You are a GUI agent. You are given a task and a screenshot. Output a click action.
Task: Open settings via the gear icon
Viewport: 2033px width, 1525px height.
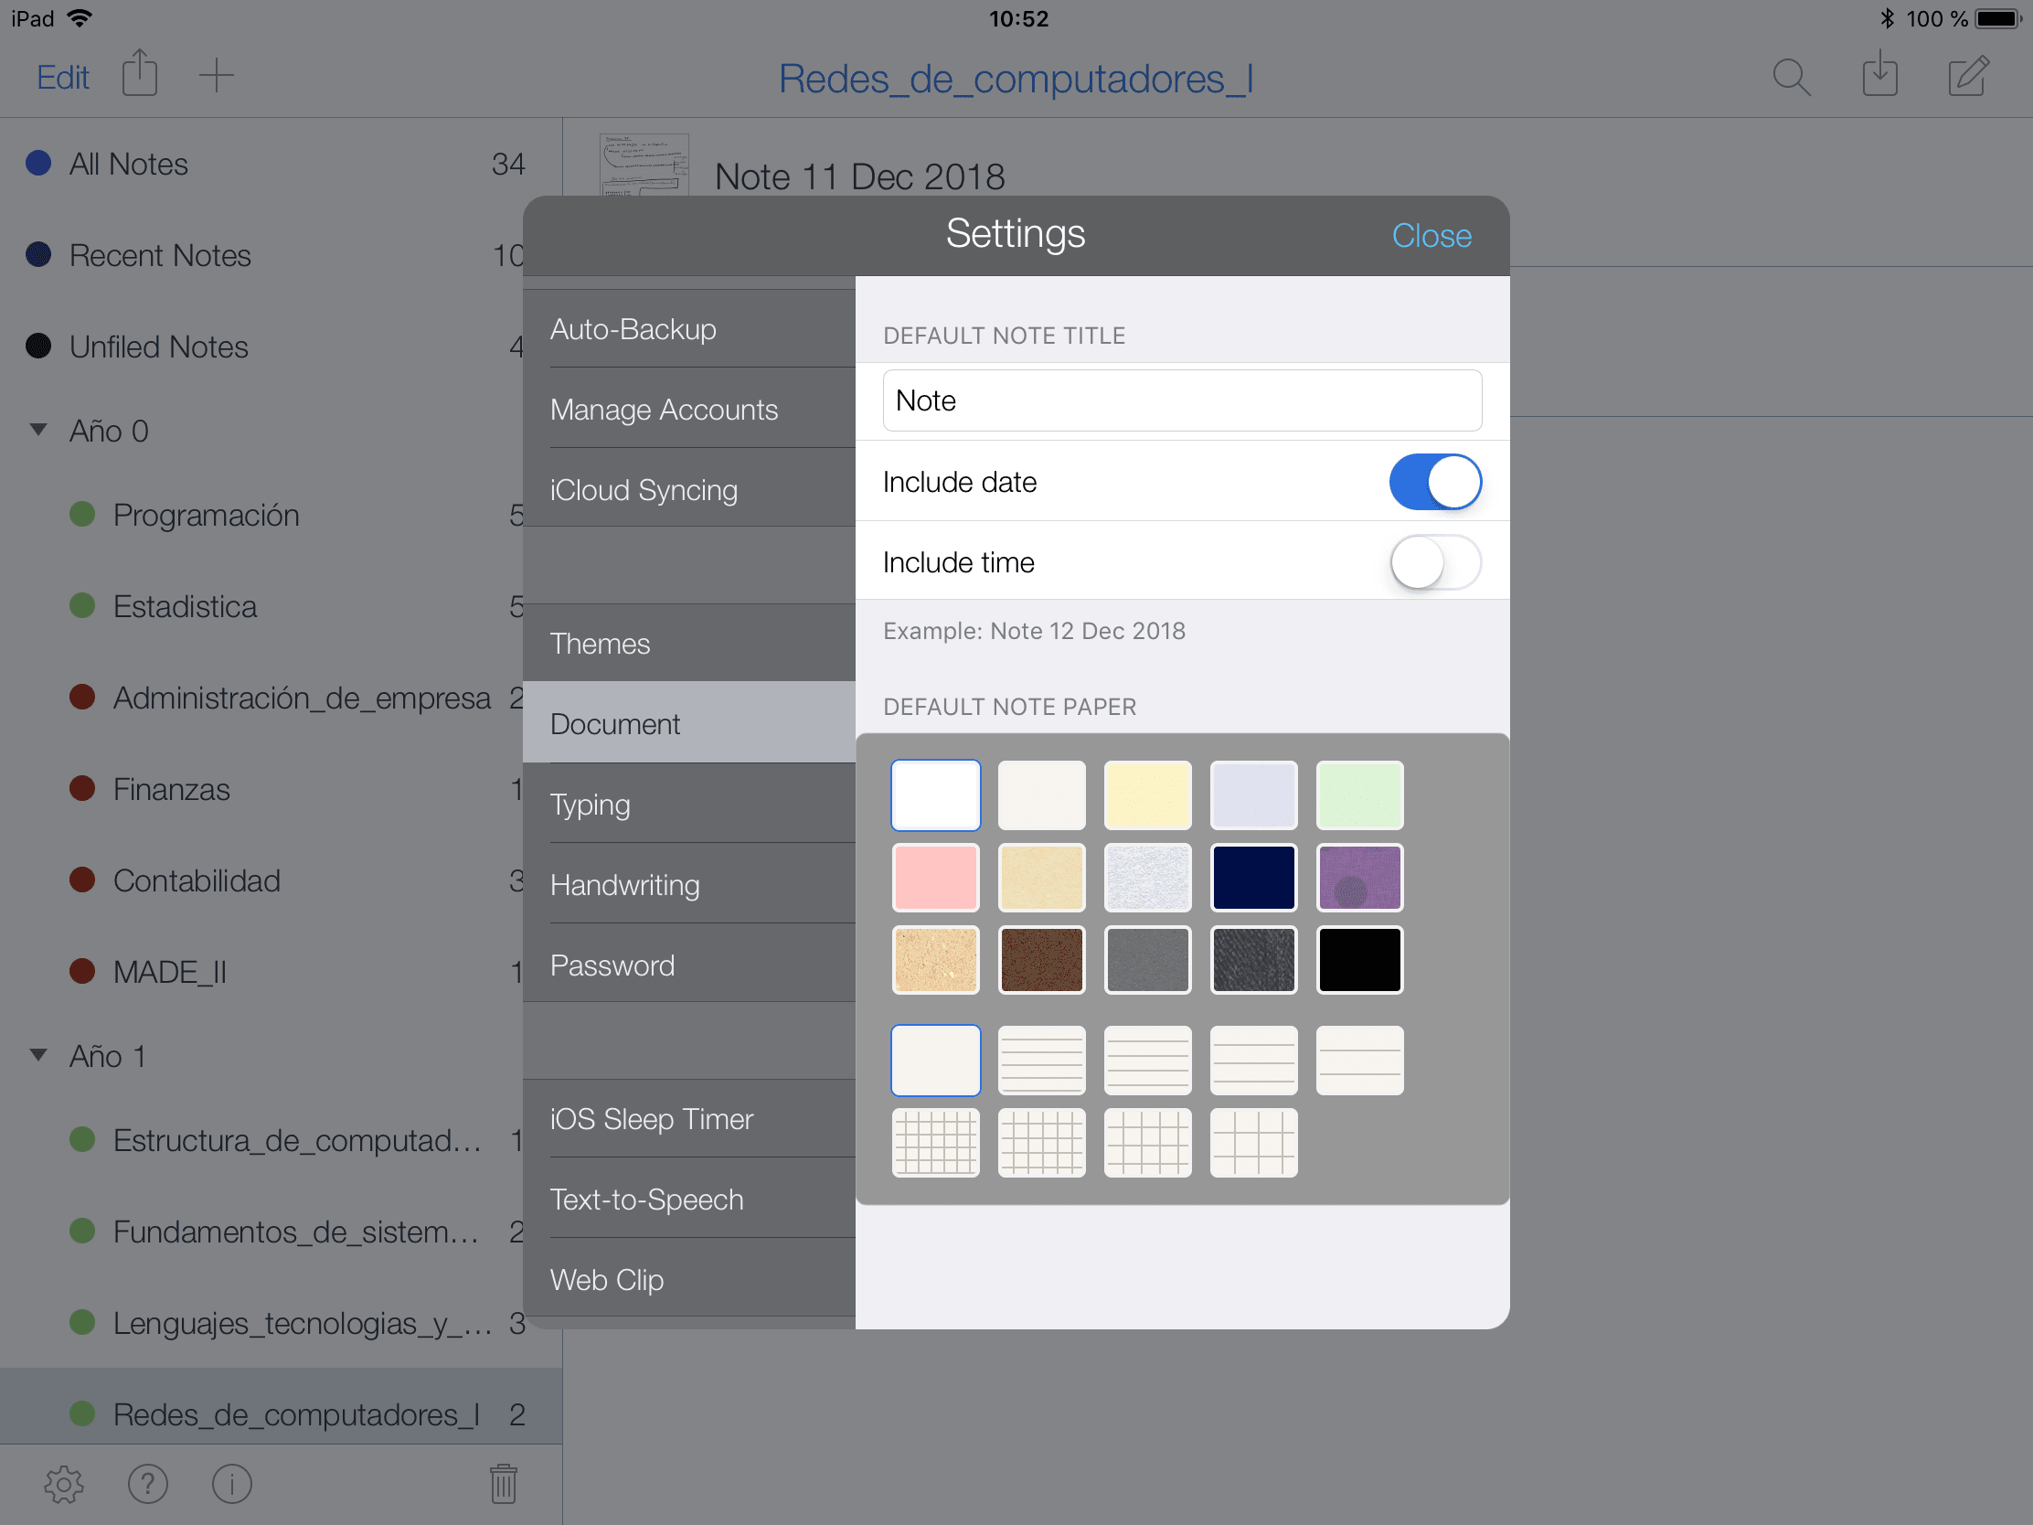[63, 1484]
